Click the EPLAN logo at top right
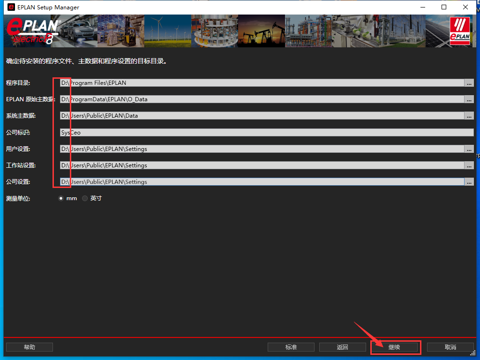The width and height of the screenshot is (480, 360). (459, 31)
